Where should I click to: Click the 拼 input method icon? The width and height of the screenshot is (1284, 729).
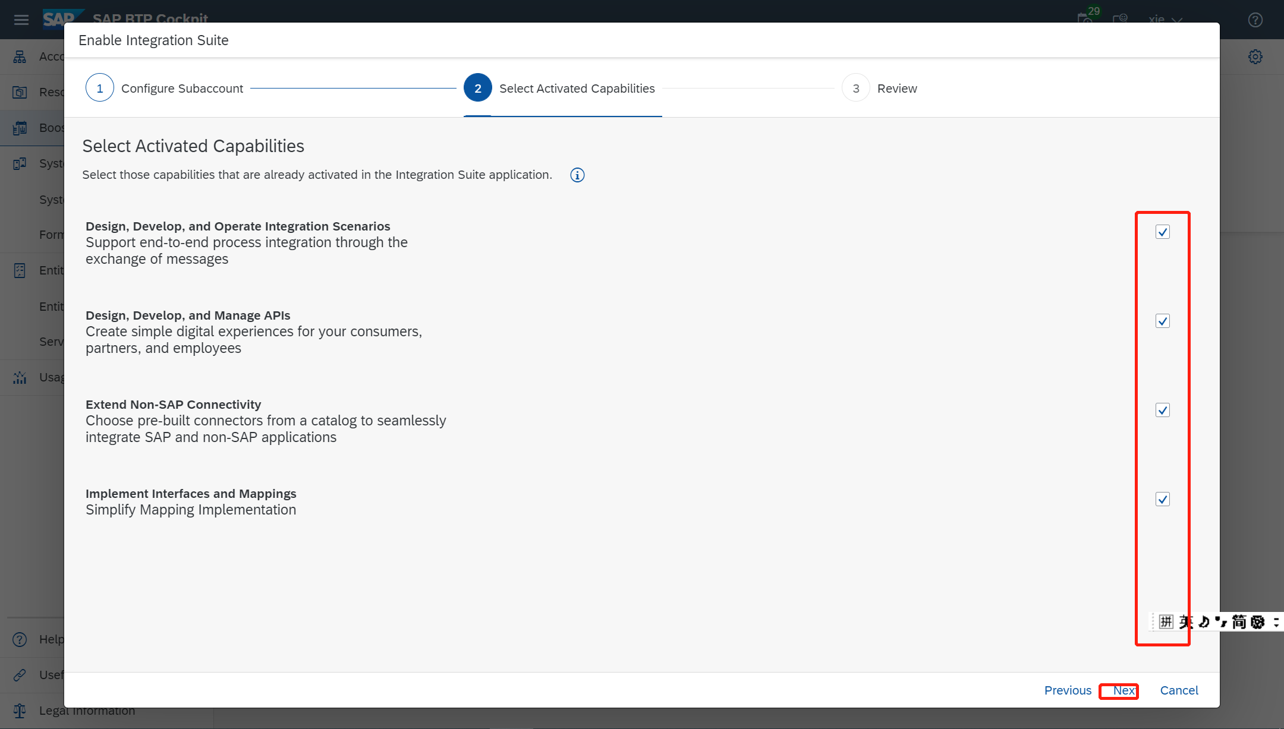(x=1166, y=622)
